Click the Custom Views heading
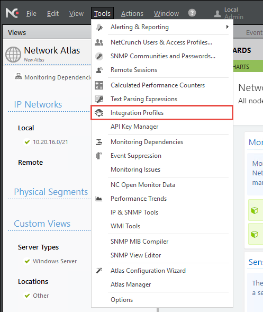 pos(42,224)
